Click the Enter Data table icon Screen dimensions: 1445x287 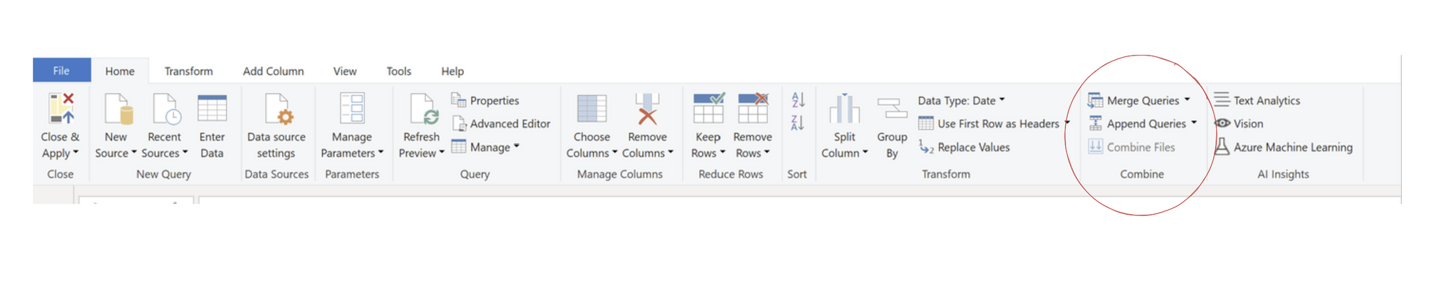pos(212,109)
